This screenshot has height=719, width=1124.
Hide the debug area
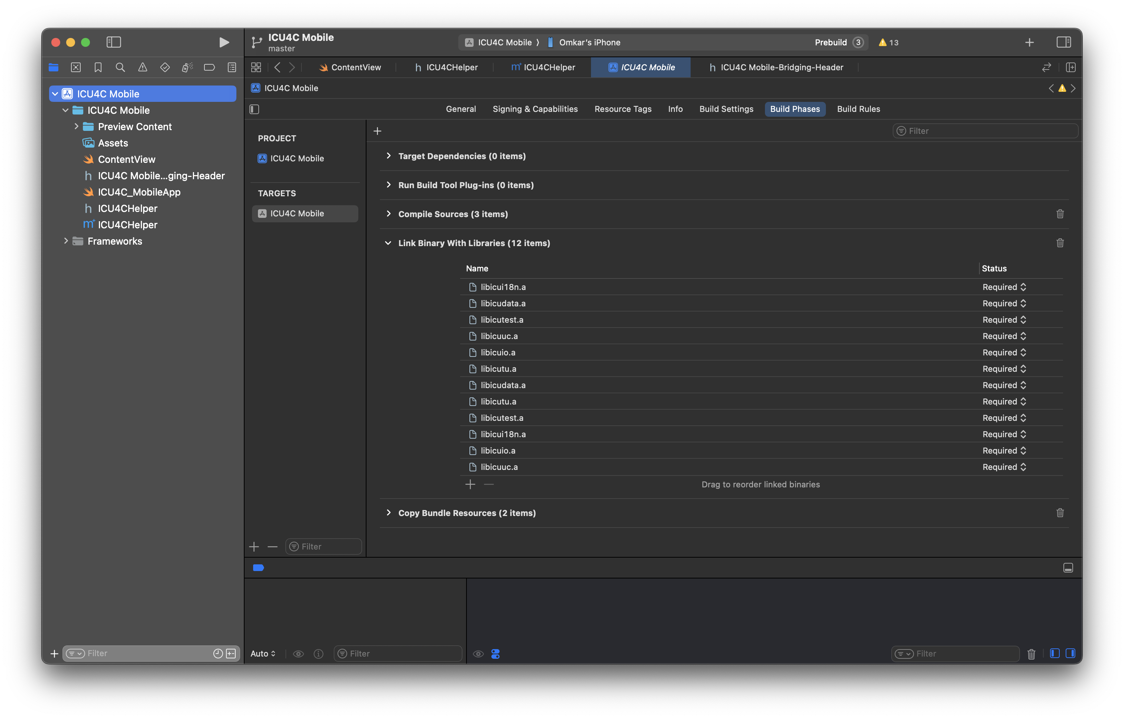[1068, 568]
